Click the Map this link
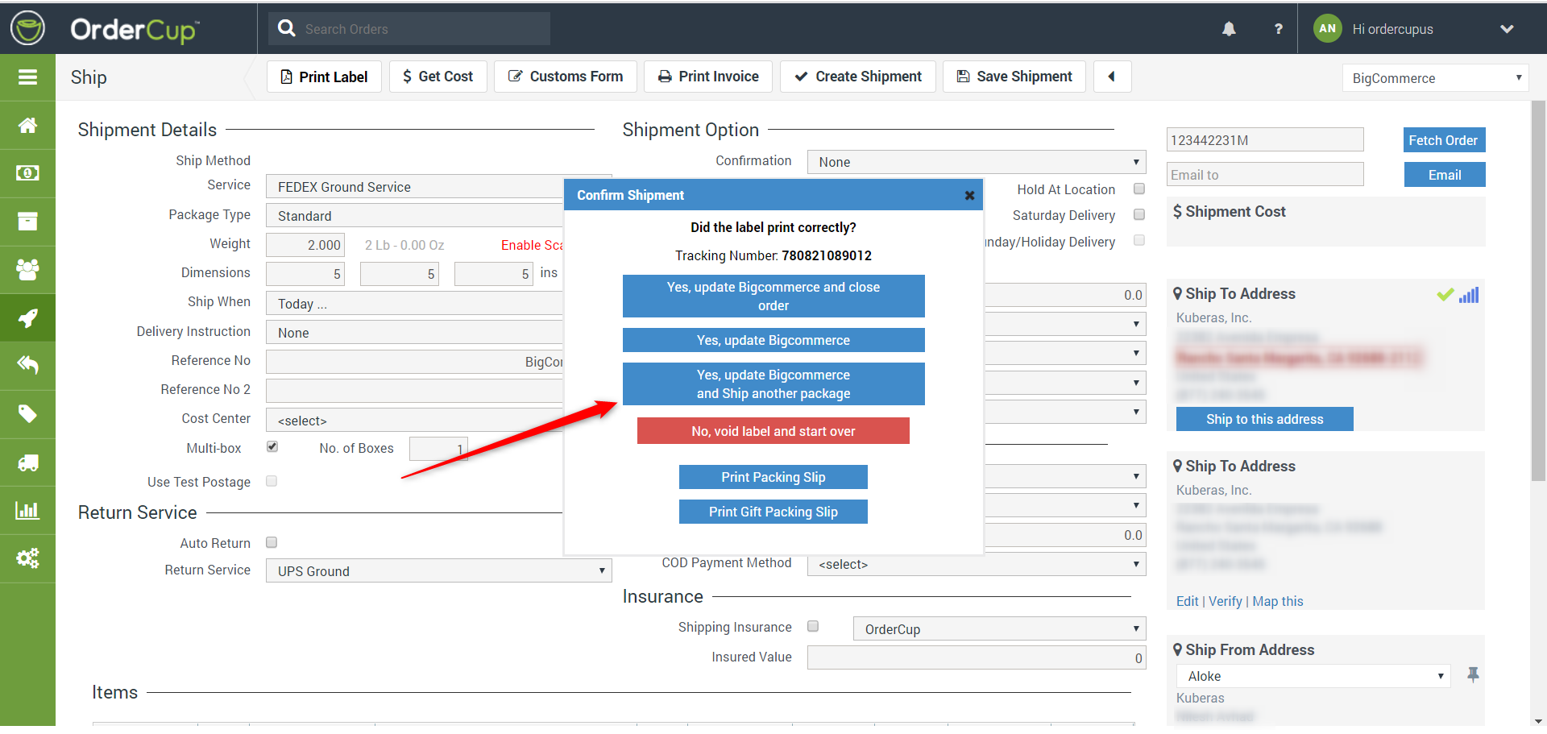Screen dimensions: 1547x734 [x=1278, y=601]
